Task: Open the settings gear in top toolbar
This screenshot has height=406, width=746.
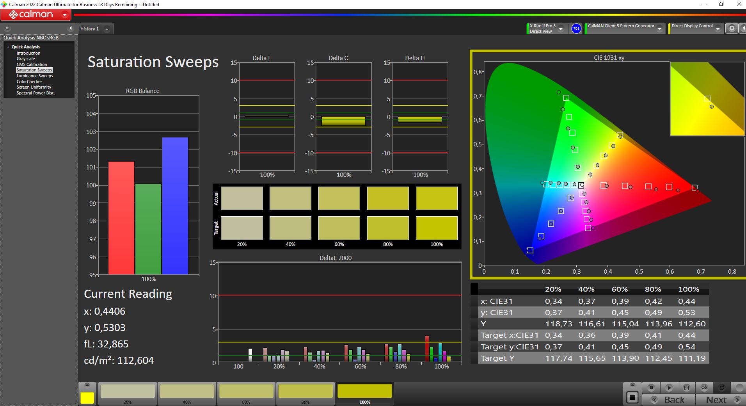Action: click(x=732, y=28)
